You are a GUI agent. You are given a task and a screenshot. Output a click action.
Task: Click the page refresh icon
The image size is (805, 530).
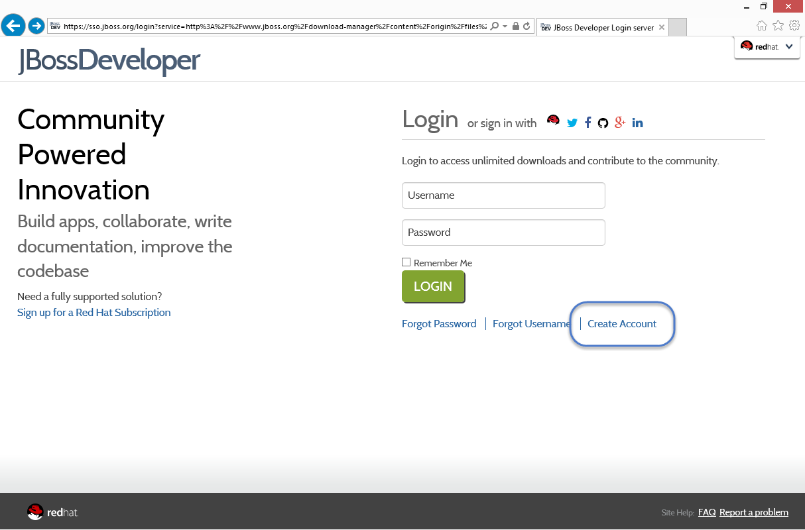[526, 26]
